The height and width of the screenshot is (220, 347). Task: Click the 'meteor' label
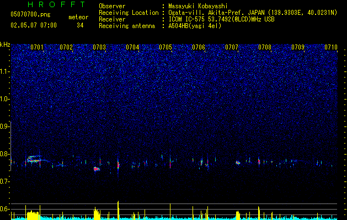click(78, 17)
